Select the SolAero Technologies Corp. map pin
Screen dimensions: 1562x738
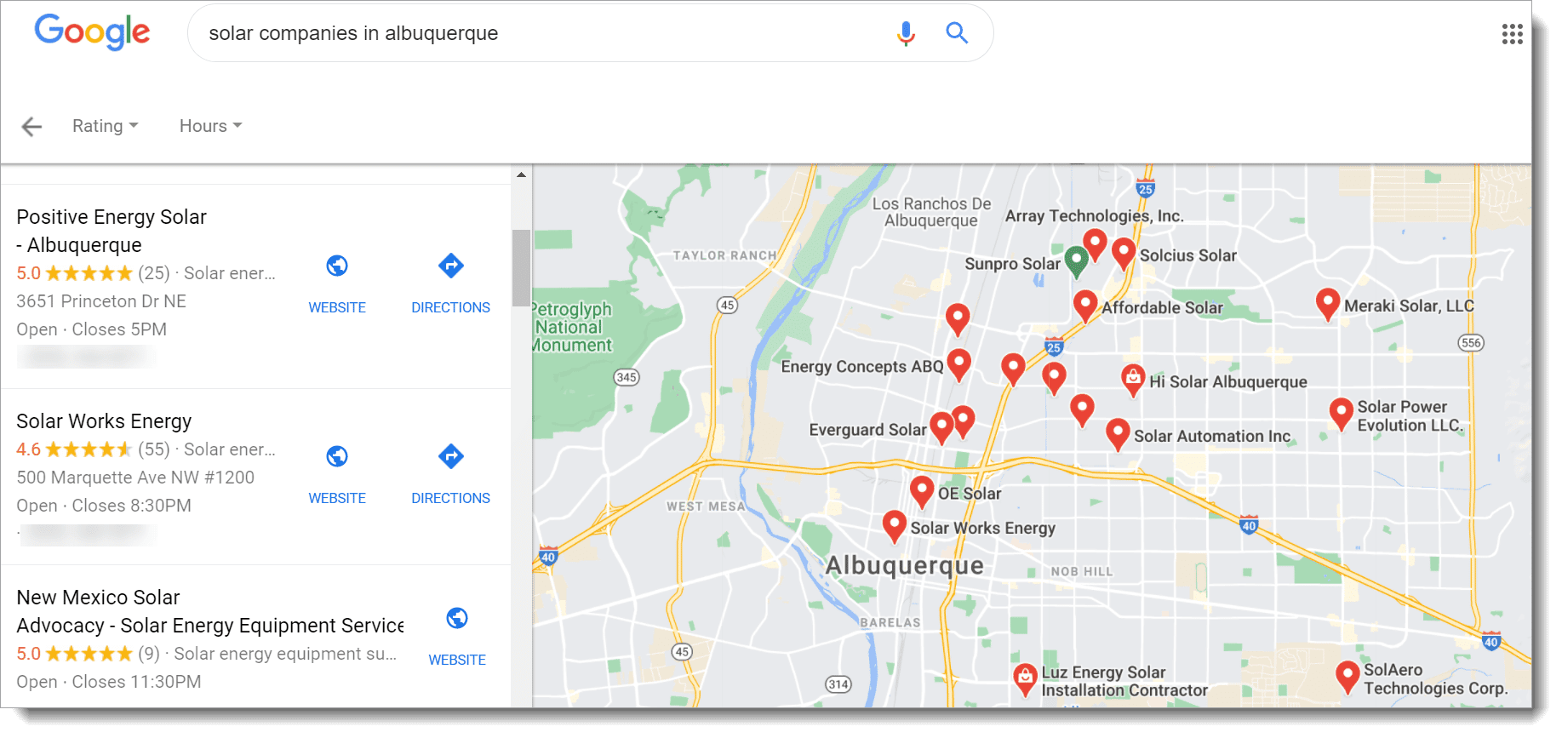click(x=1347, y=676)
